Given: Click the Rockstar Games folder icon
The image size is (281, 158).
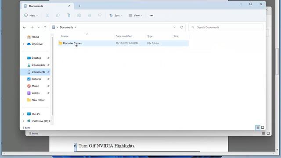Looking at the screenshot, I should (61, 43).
